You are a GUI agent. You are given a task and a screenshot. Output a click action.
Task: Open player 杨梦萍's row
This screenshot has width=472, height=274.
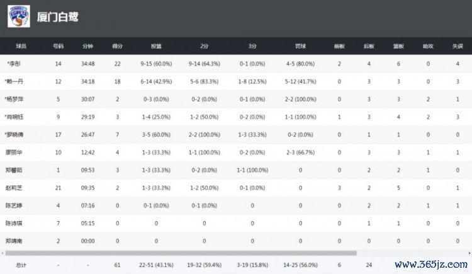pyautogui.click(x=15, y=99)
